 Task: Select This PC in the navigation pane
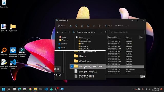coord(62,48)
